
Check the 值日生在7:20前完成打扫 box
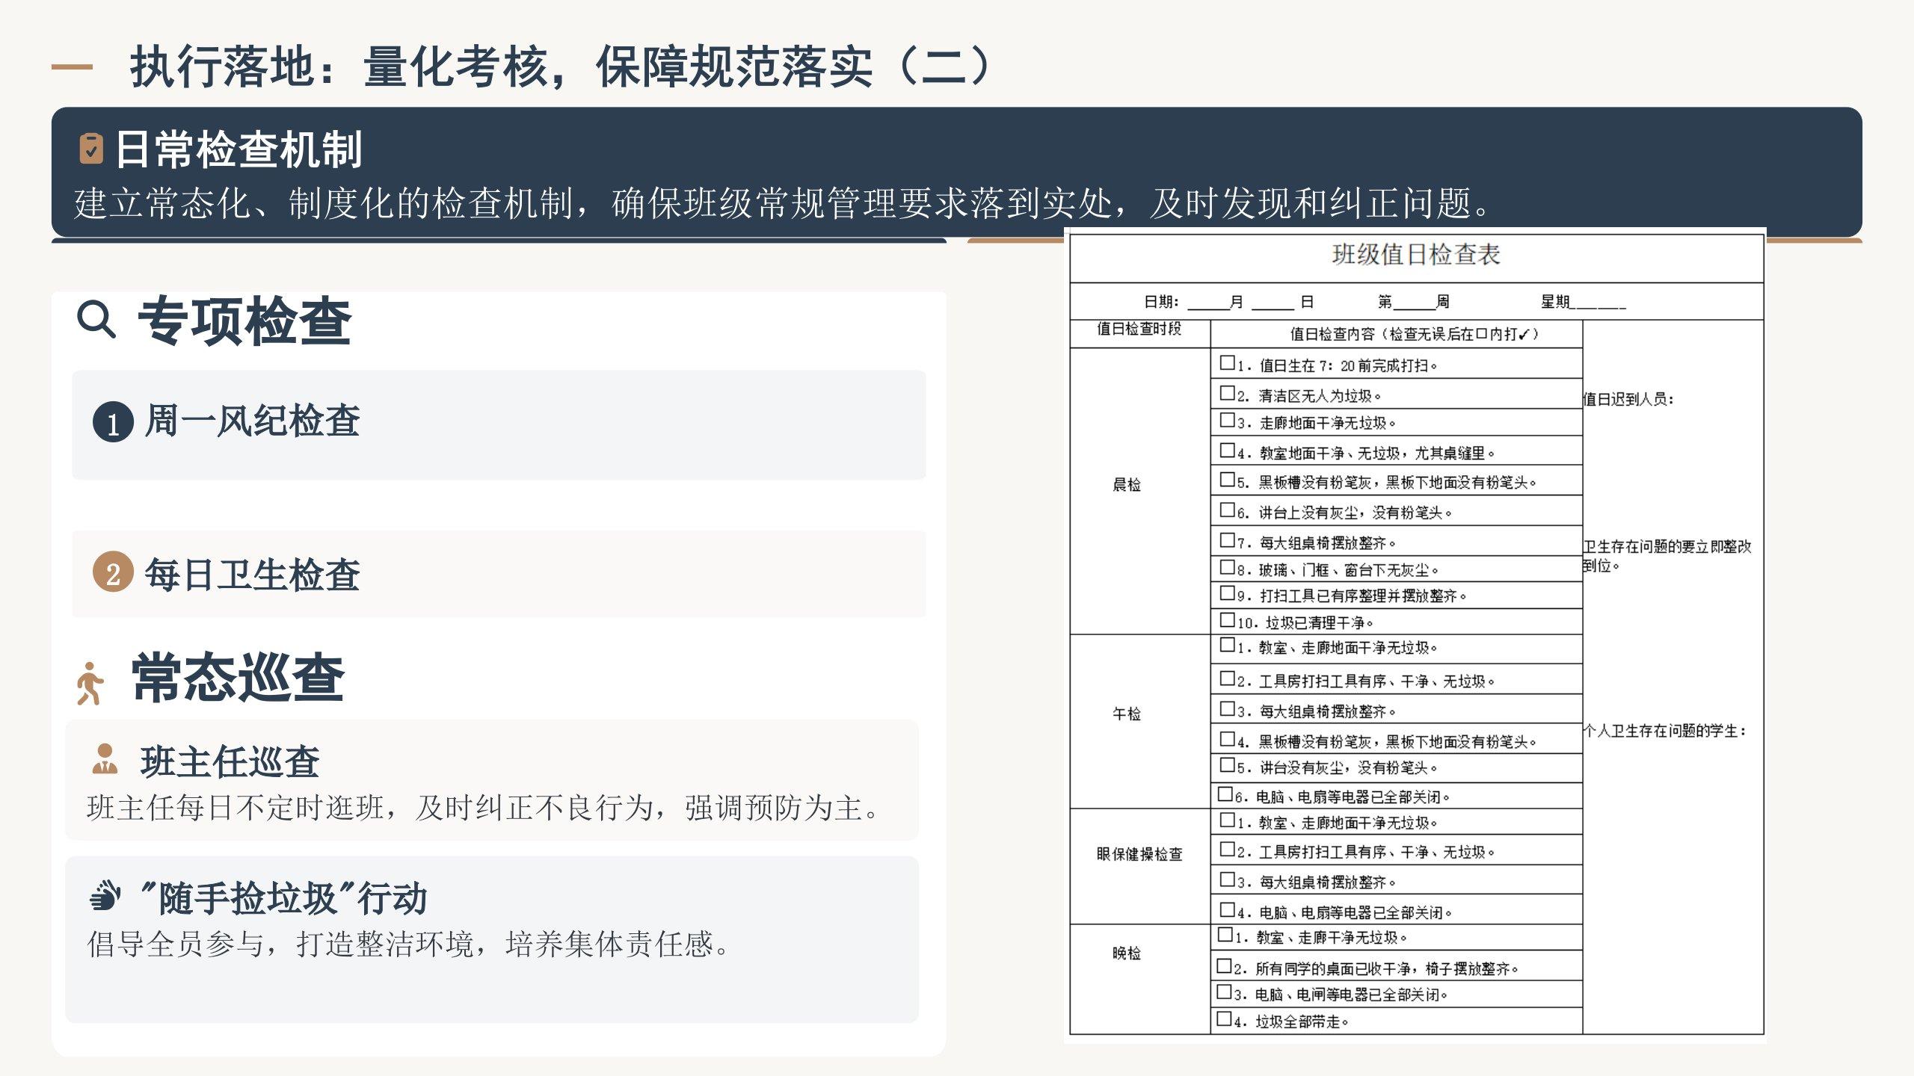click(x=1227, y=363)
